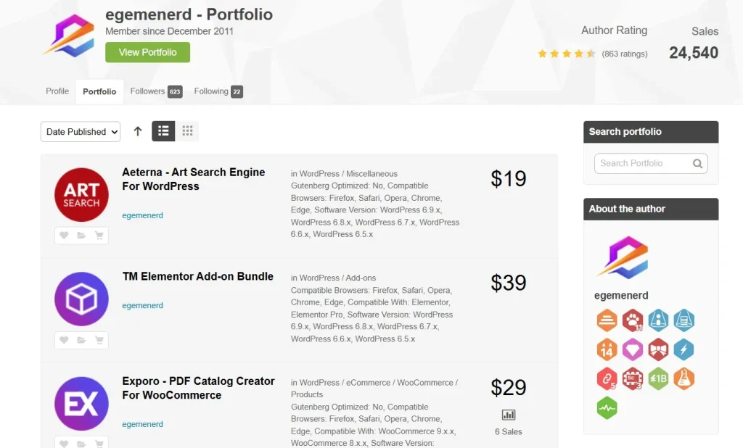The image size is (743, 448).
Task: Open the Date Published sort dropdown
Action: pyautogui.click(x=81, y=132)
